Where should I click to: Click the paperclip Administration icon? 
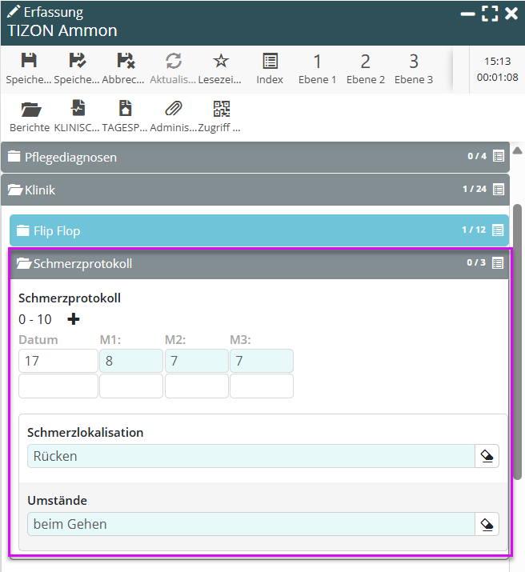click(173, 110)
